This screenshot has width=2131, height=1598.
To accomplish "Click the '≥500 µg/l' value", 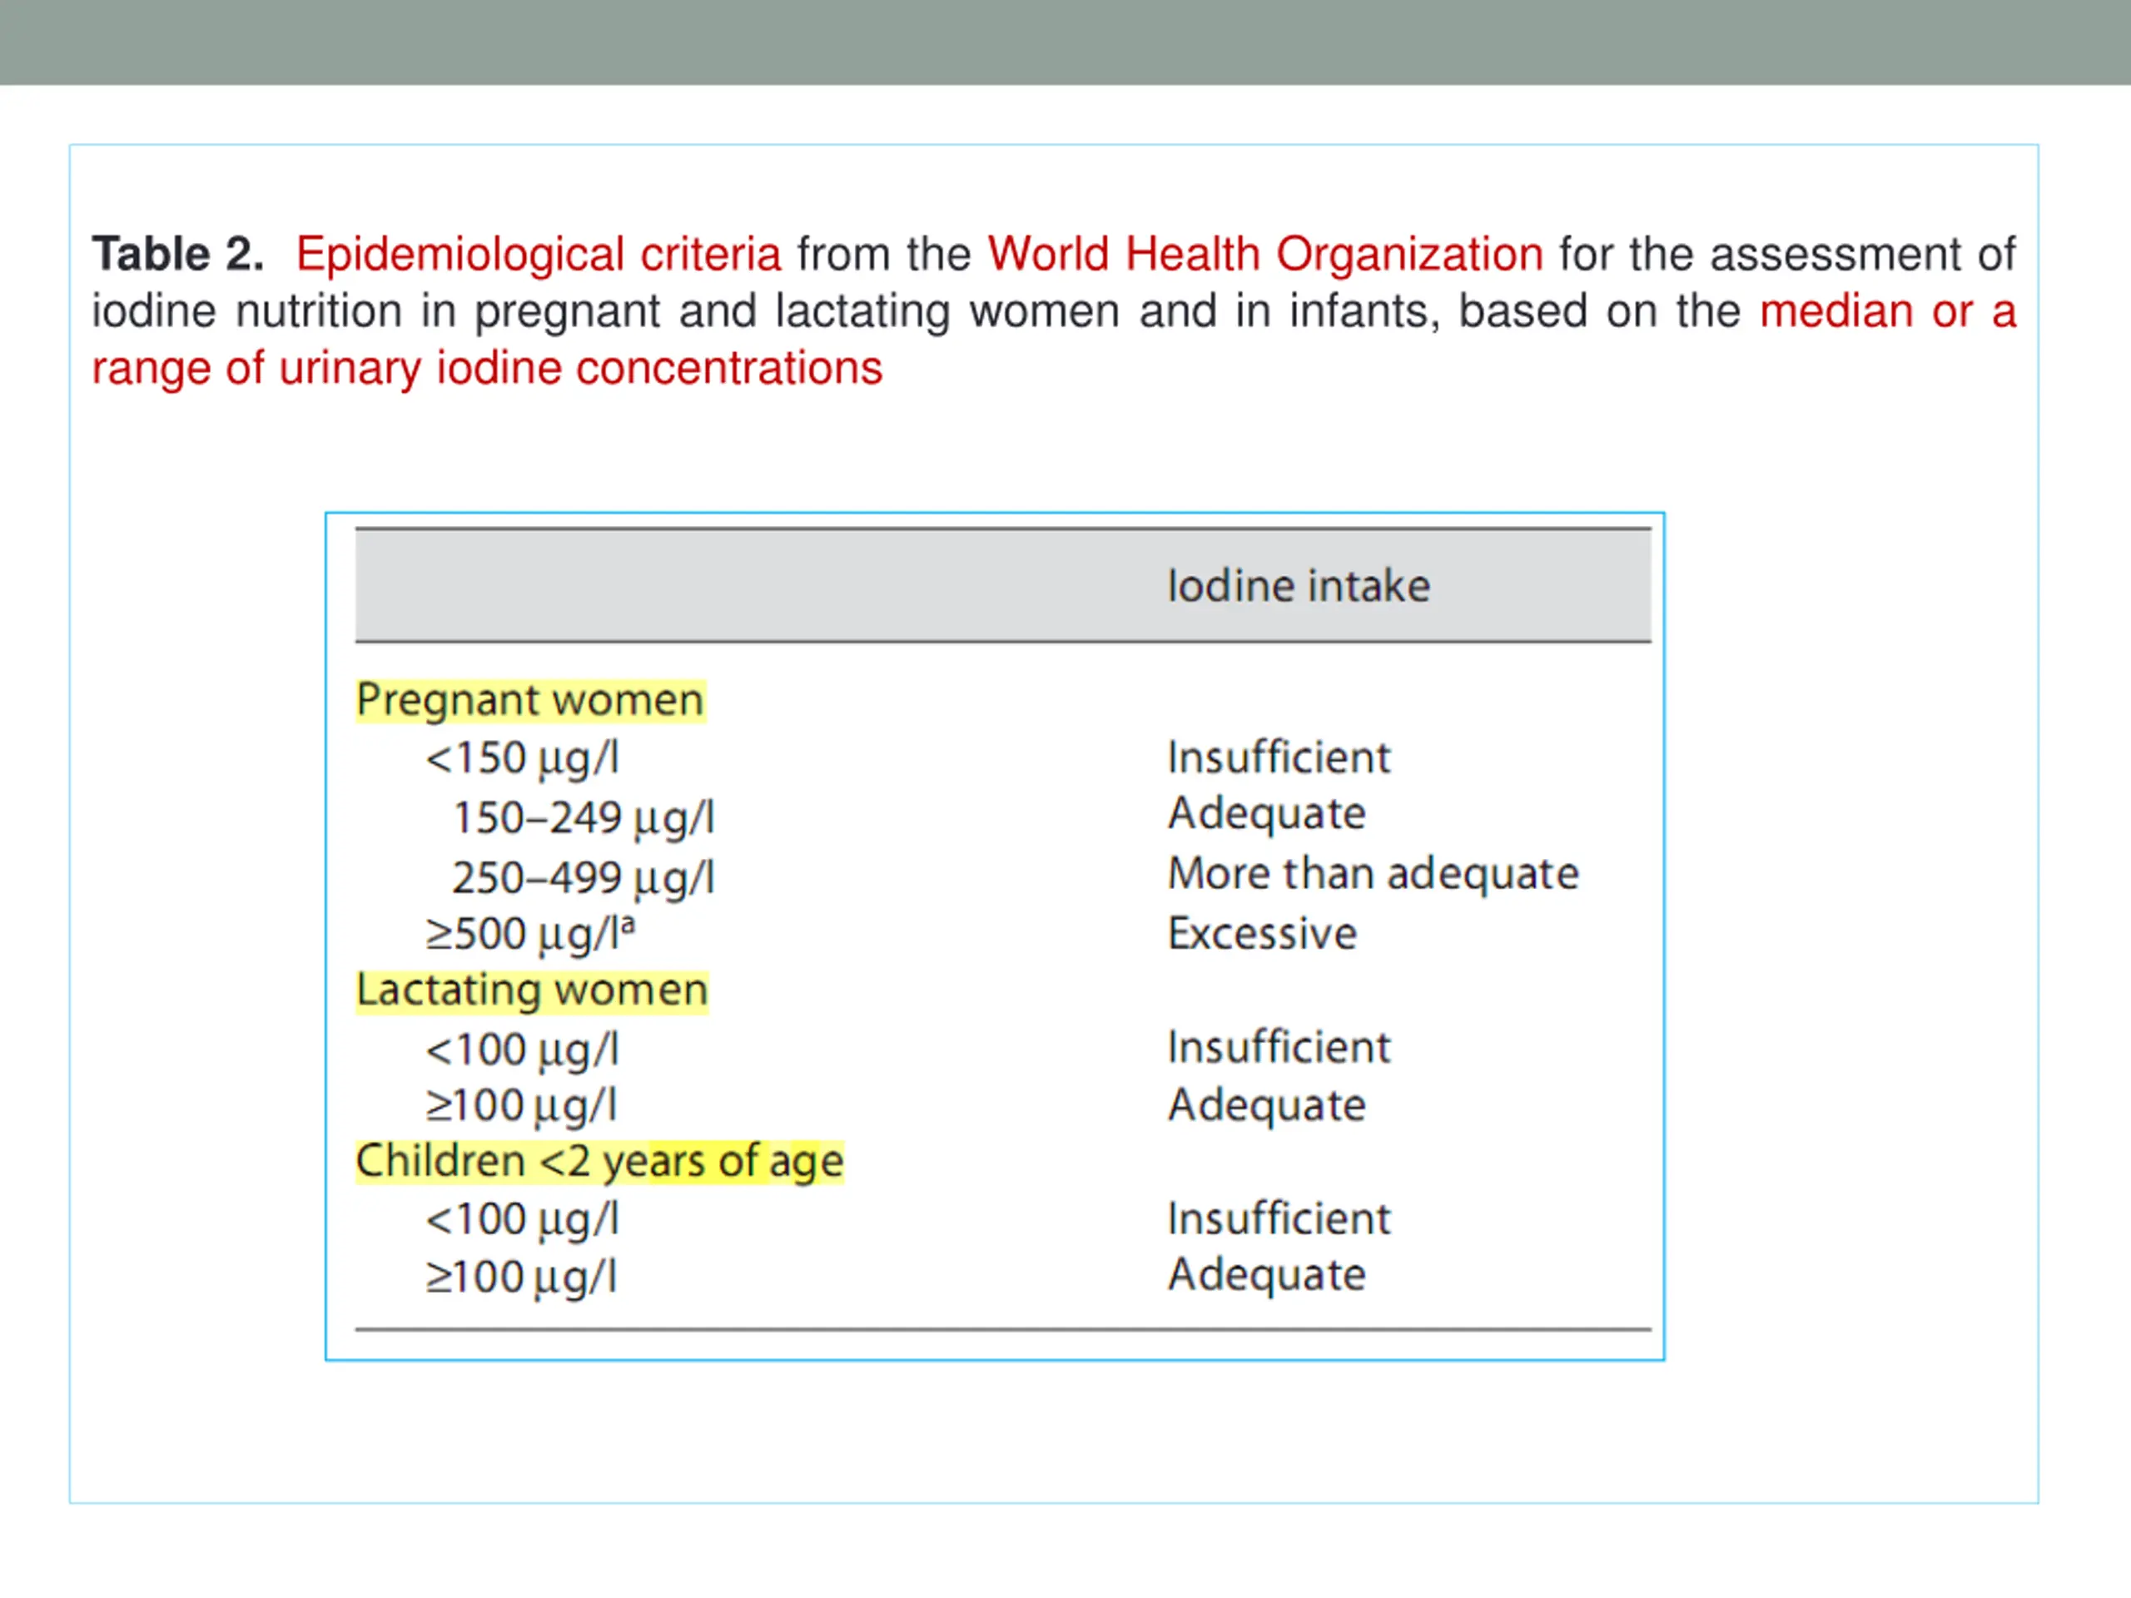I will tap(531, 935).
